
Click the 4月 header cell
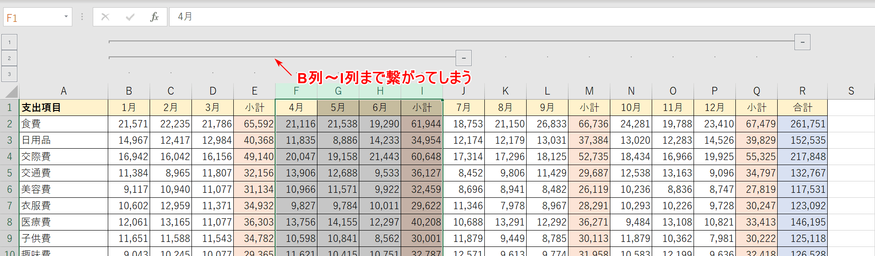(x=296, y=108)
